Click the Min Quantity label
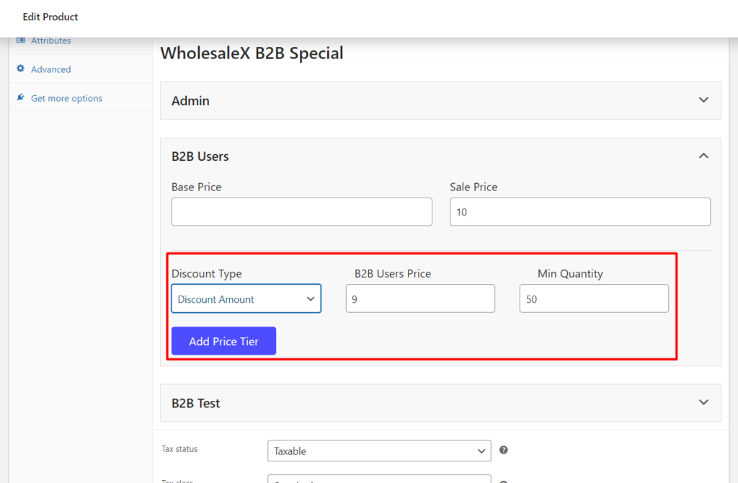738x483 pixels. coord(570,273)
